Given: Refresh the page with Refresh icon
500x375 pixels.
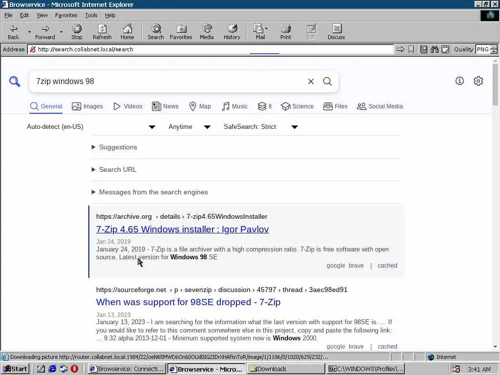Looking at the screenshot, I should coord(102,32).
